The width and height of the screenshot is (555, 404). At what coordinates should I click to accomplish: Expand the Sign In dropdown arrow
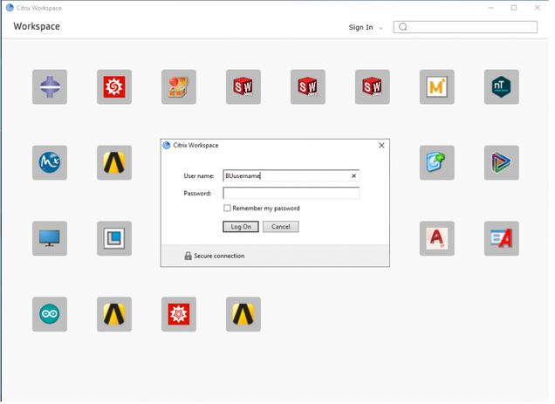[x=381, y=28]
